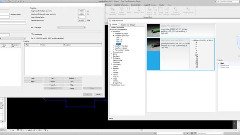The height and width of the screenshot is (135, 240).
Task: Collapse the Aquatherm tree node
Action: [112, 31]
